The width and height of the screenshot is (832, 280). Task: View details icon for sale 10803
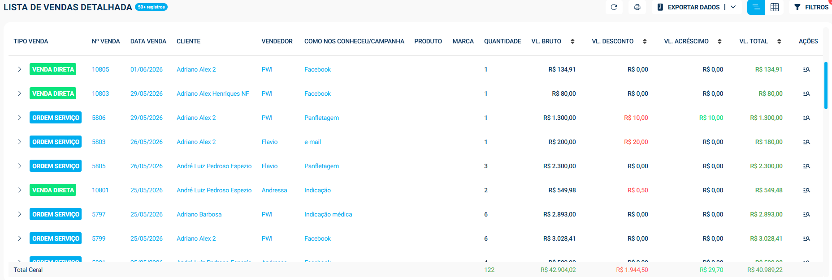(x=806, y=93)
